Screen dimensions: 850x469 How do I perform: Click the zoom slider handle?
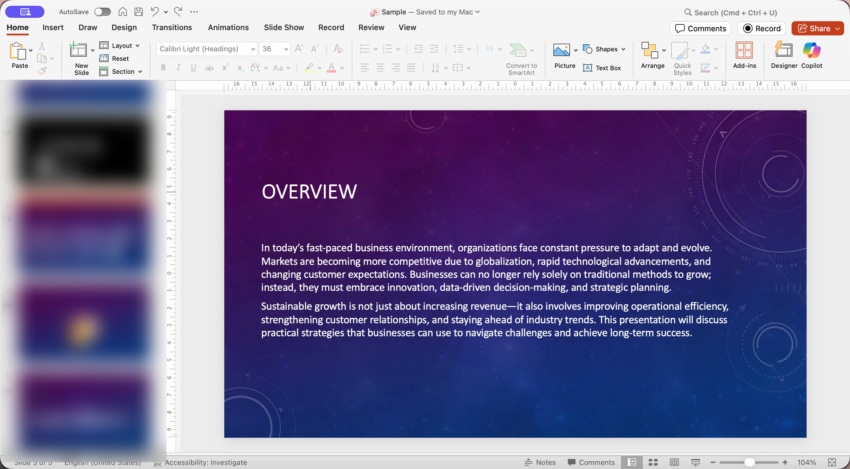click(749, 462)
